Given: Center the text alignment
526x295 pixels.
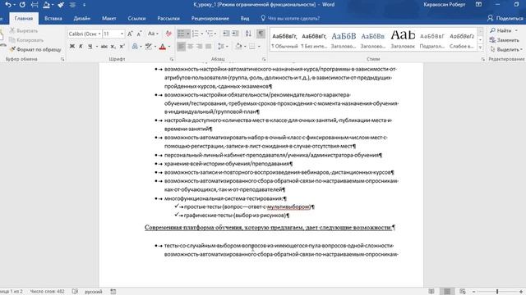Looking at the screenshot, I should pyautogui.click(x=190, y=46).
